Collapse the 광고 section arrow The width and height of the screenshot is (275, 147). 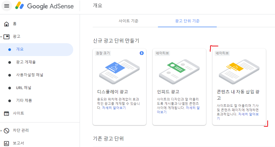(x=1, y=37)
